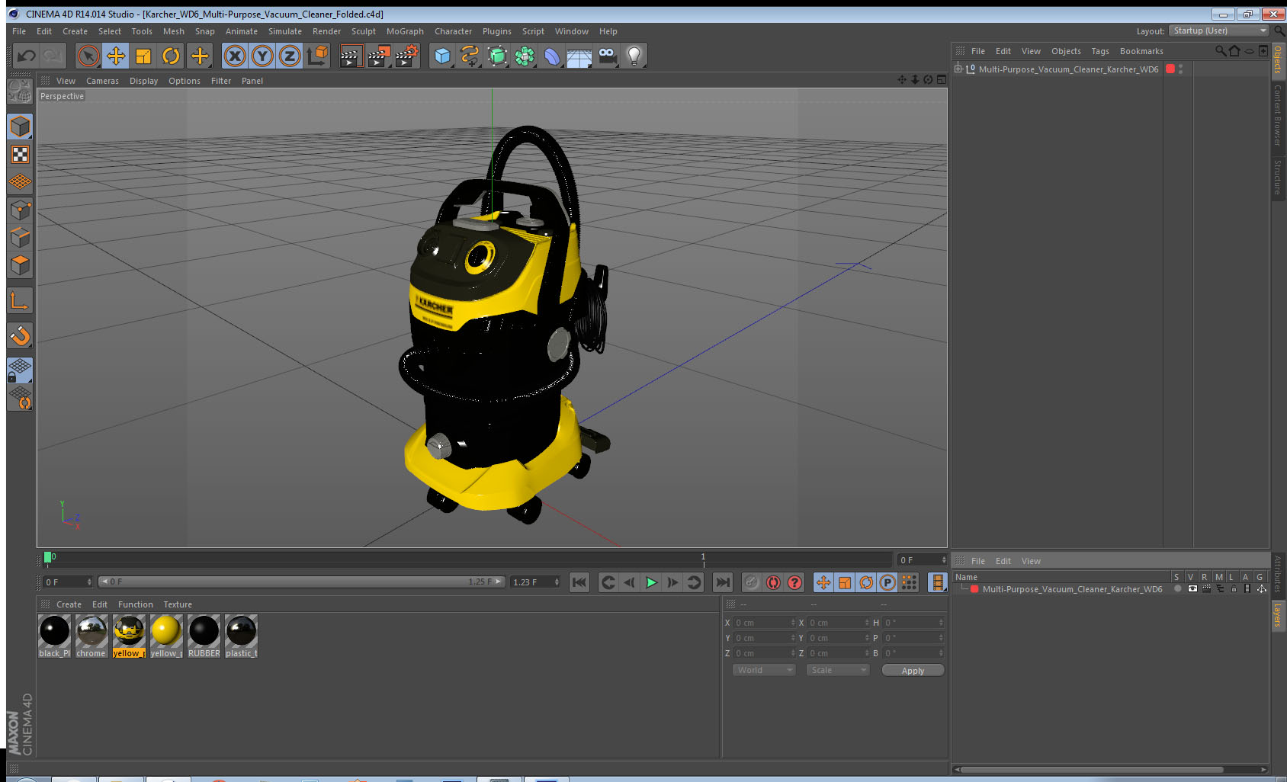Toggle Y axis lock

point(262,56)
